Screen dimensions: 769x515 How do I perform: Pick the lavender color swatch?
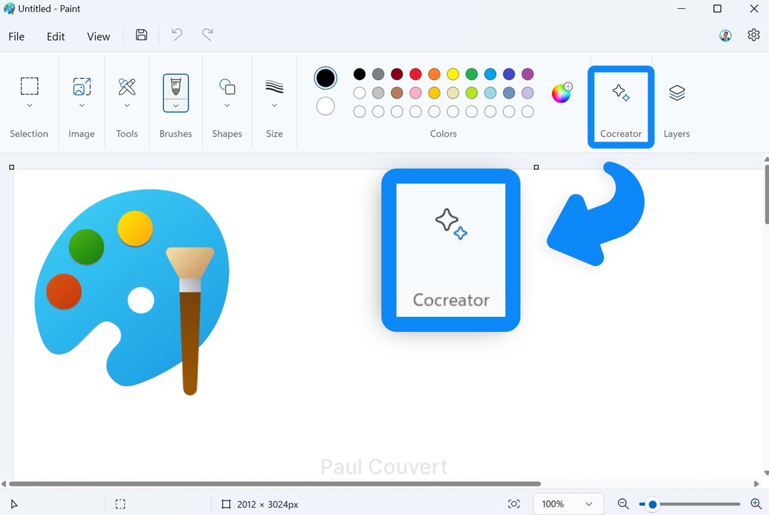tap(527, 93)
